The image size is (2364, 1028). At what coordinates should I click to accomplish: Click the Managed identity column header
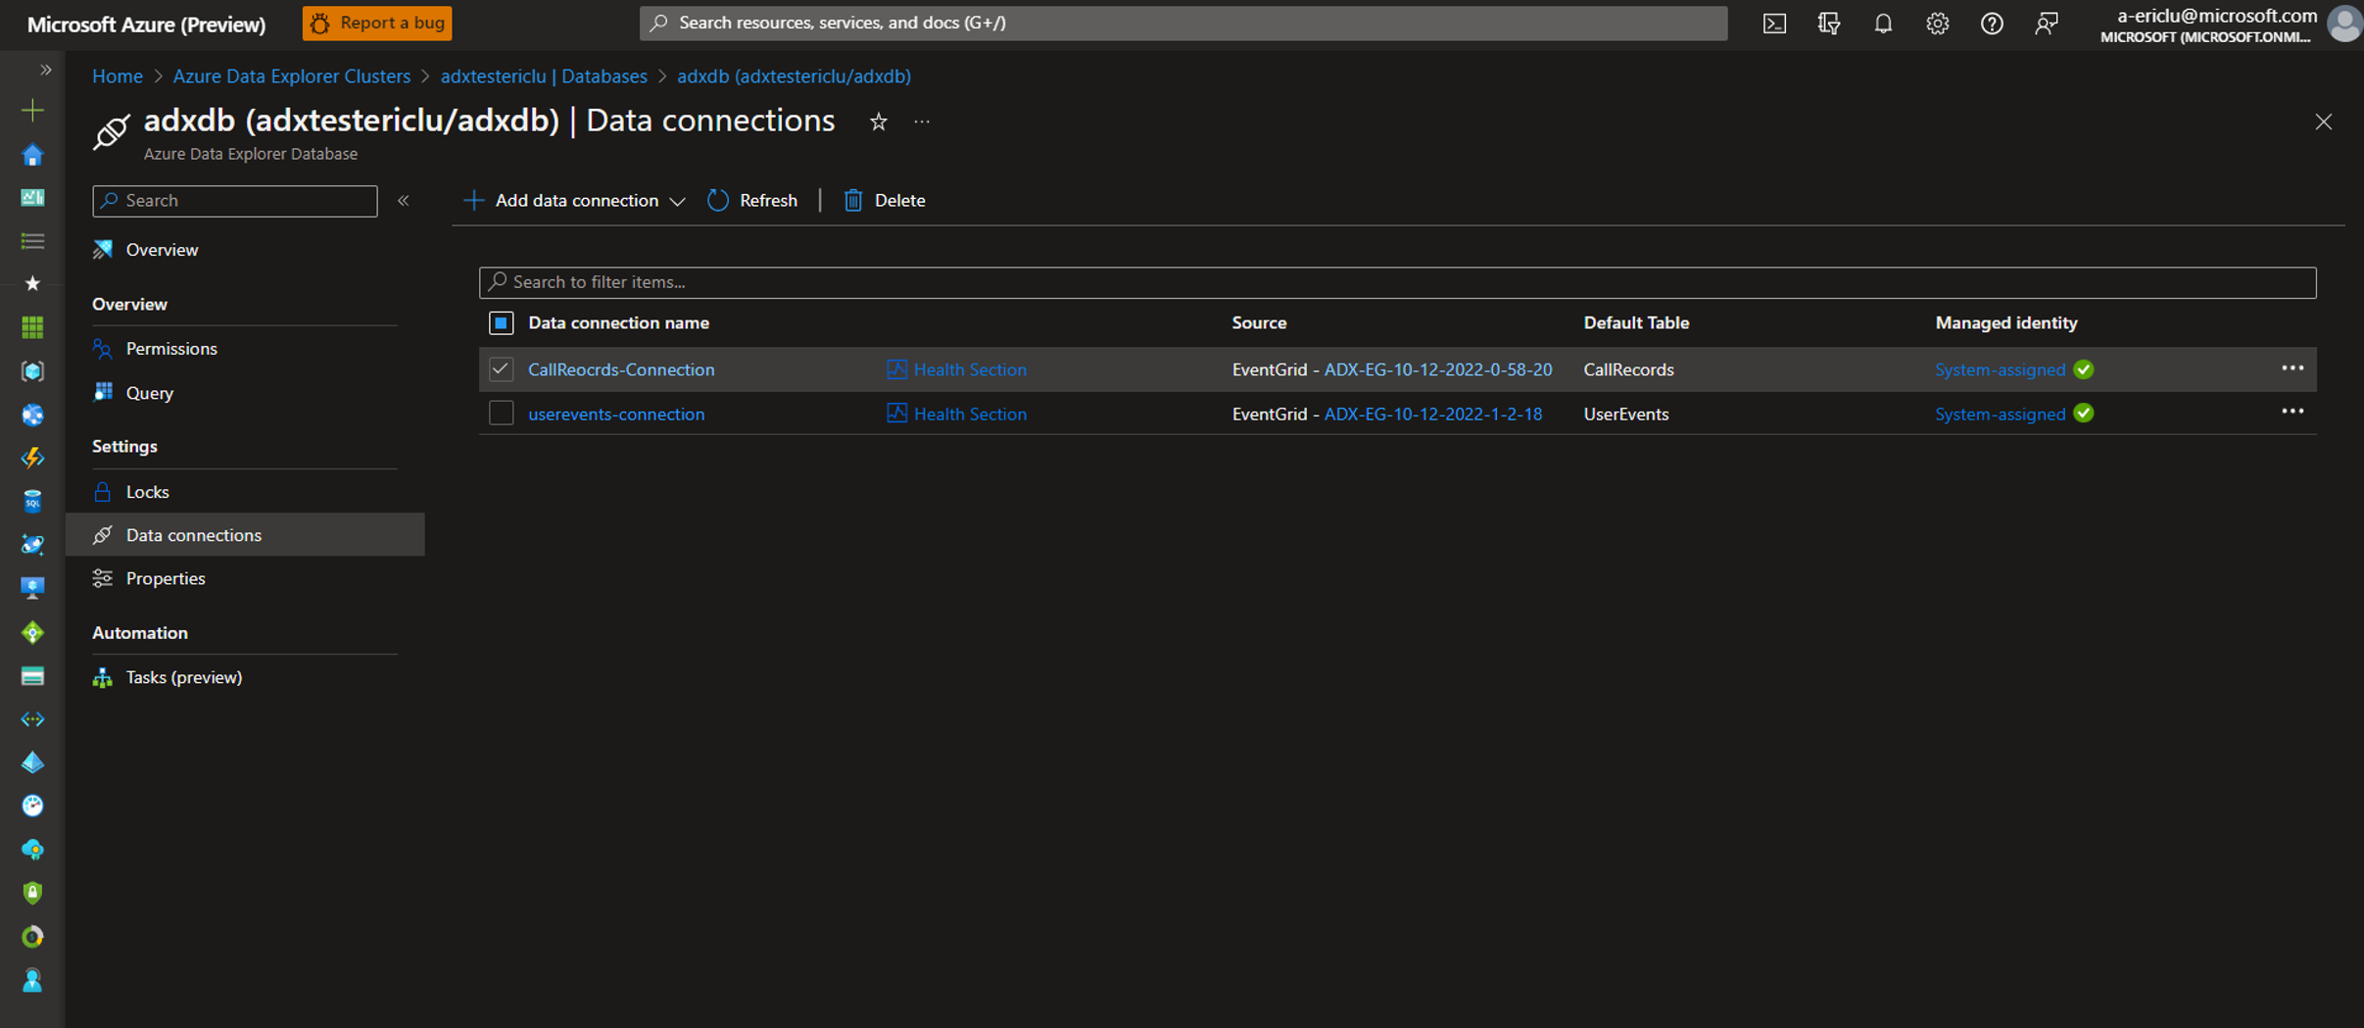(2005, 322)
